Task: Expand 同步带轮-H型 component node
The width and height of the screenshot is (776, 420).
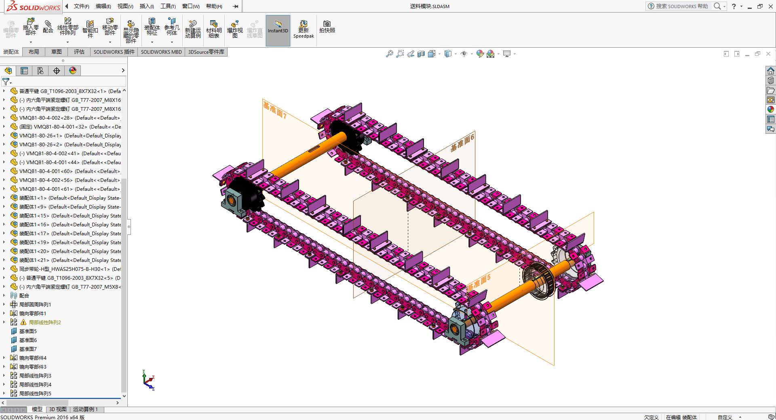Action: [x=4, y=269]
